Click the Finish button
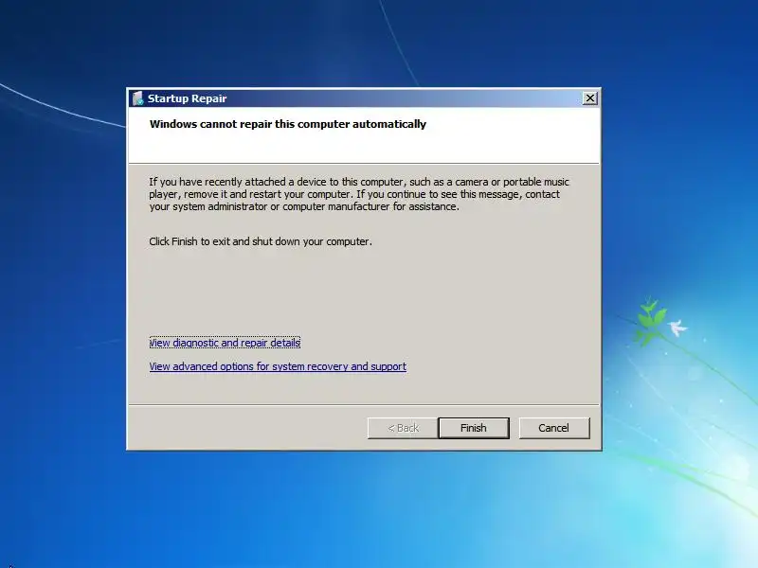The width and height of the screenshot is (758, 568). pos(474,428)
